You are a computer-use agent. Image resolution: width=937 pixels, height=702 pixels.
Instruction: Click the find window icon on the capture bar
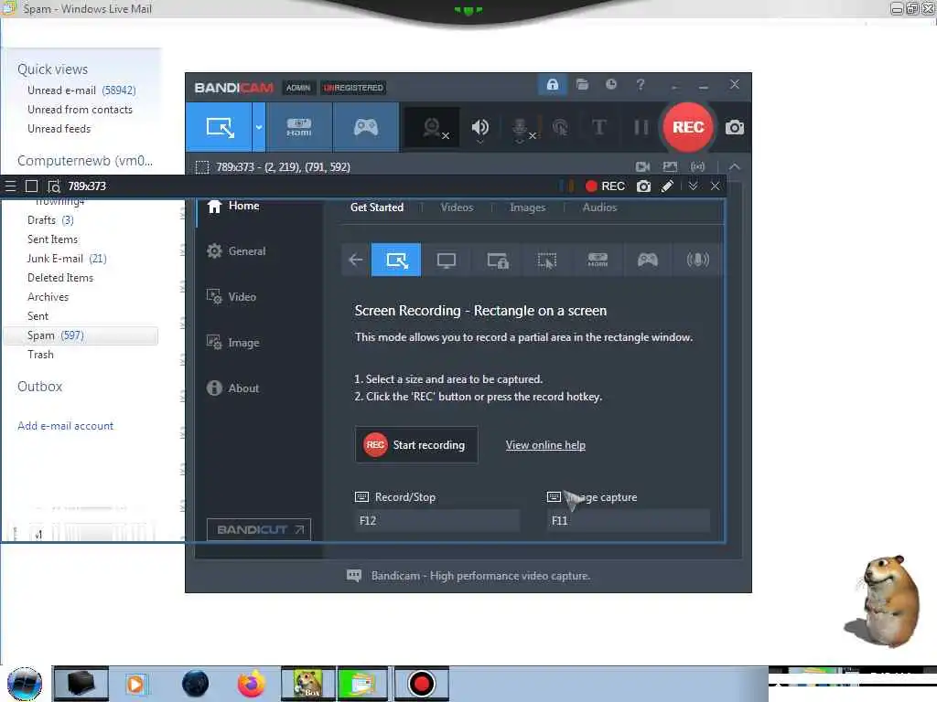pos(54,186)
